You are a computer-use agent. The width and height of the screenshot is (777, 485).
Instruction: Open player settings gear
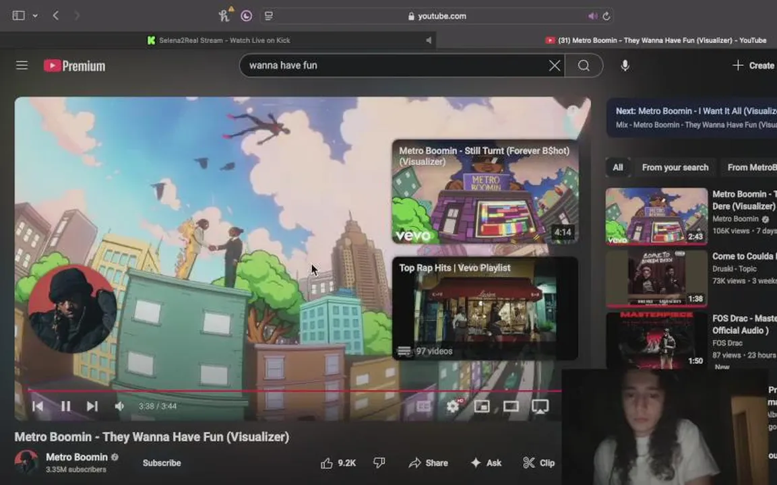453,406
